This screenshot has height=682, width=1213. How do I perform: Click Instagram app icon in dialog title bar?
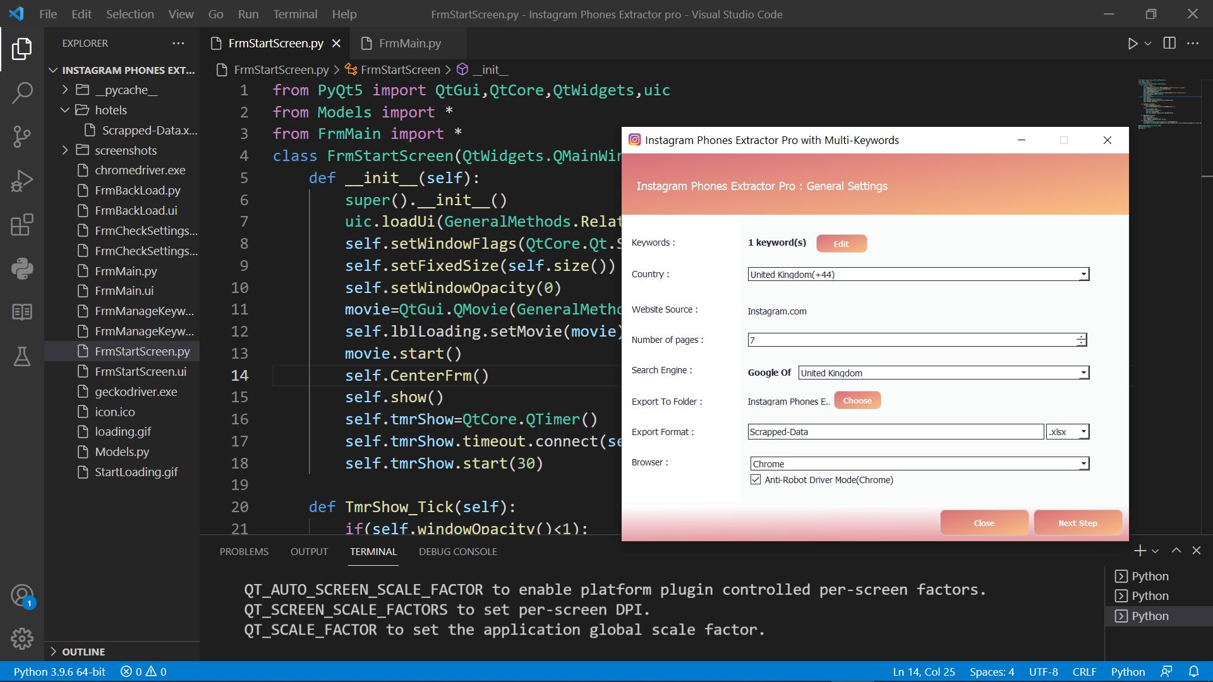(x=634, y=140)
